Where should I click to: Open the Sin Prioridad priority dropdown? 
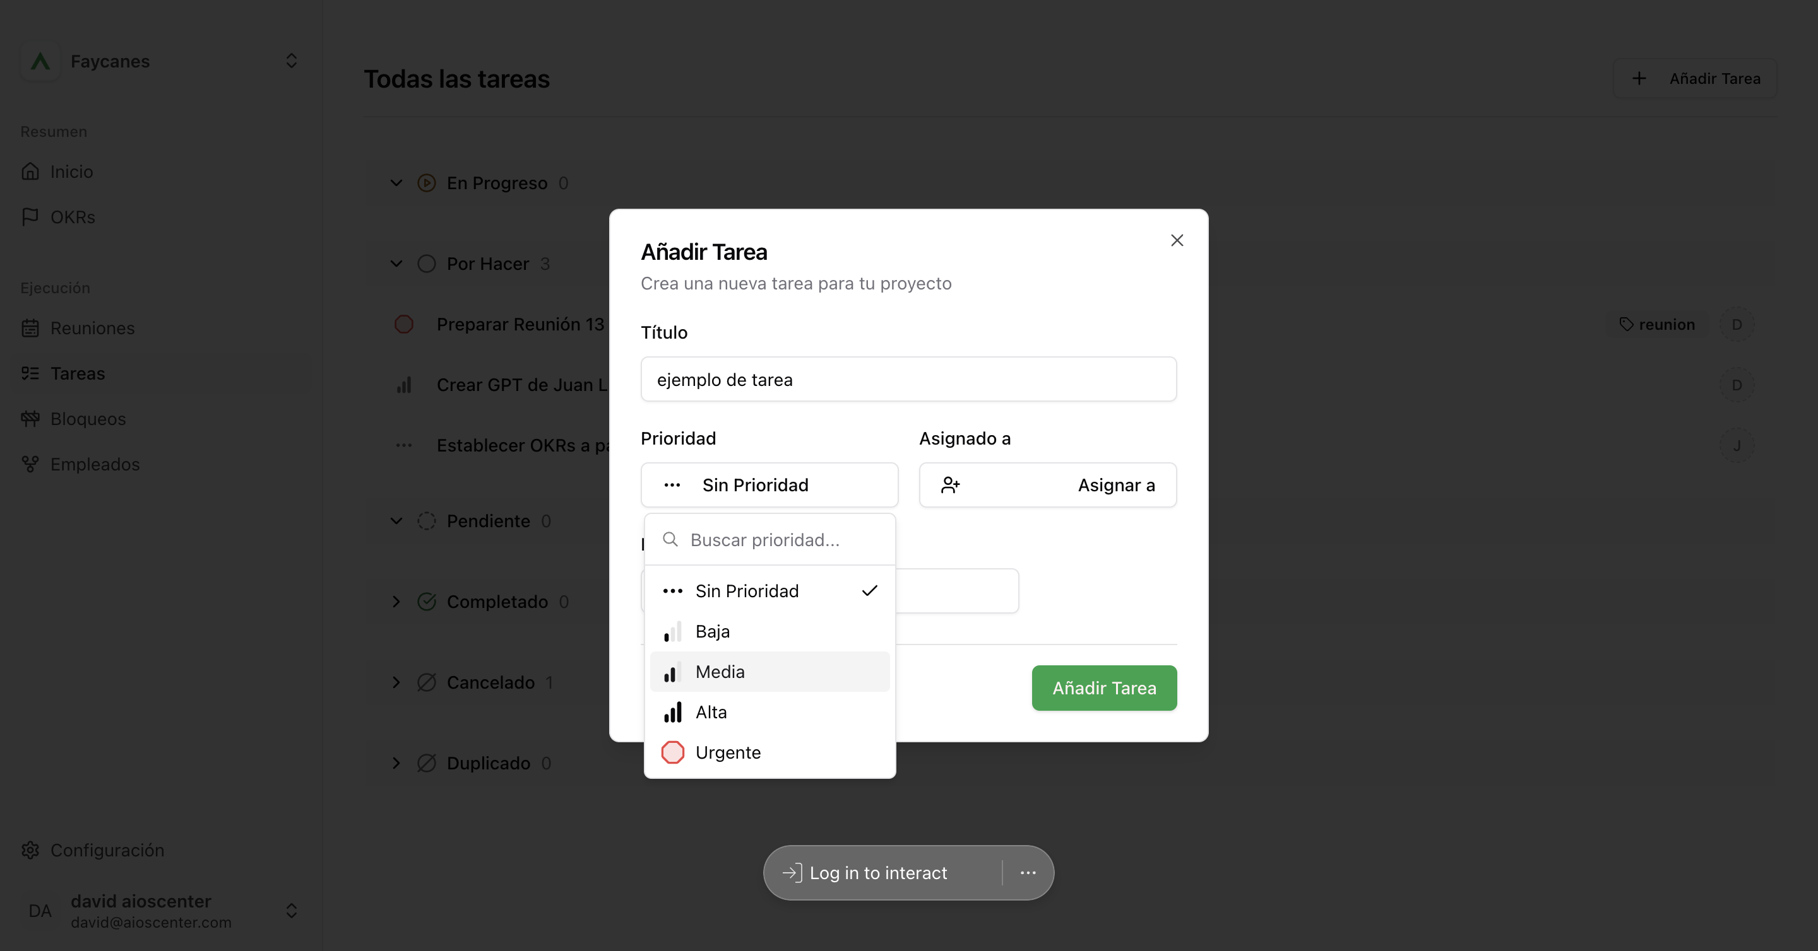pyautogui.click(x=769, y=485)
